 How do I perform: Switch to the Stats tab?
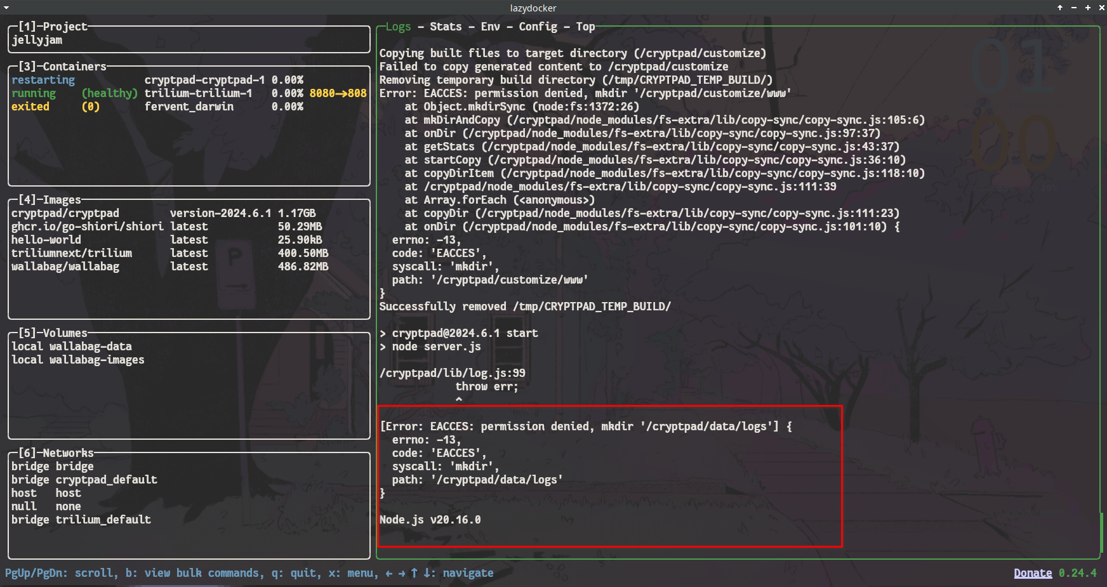click(x=446, y=27)
